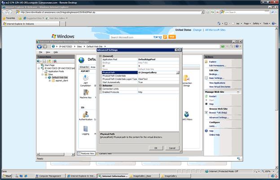The width and height of the screenshot is (280, 180).
Task: Click the IE back button
Action: click(4, 12)
